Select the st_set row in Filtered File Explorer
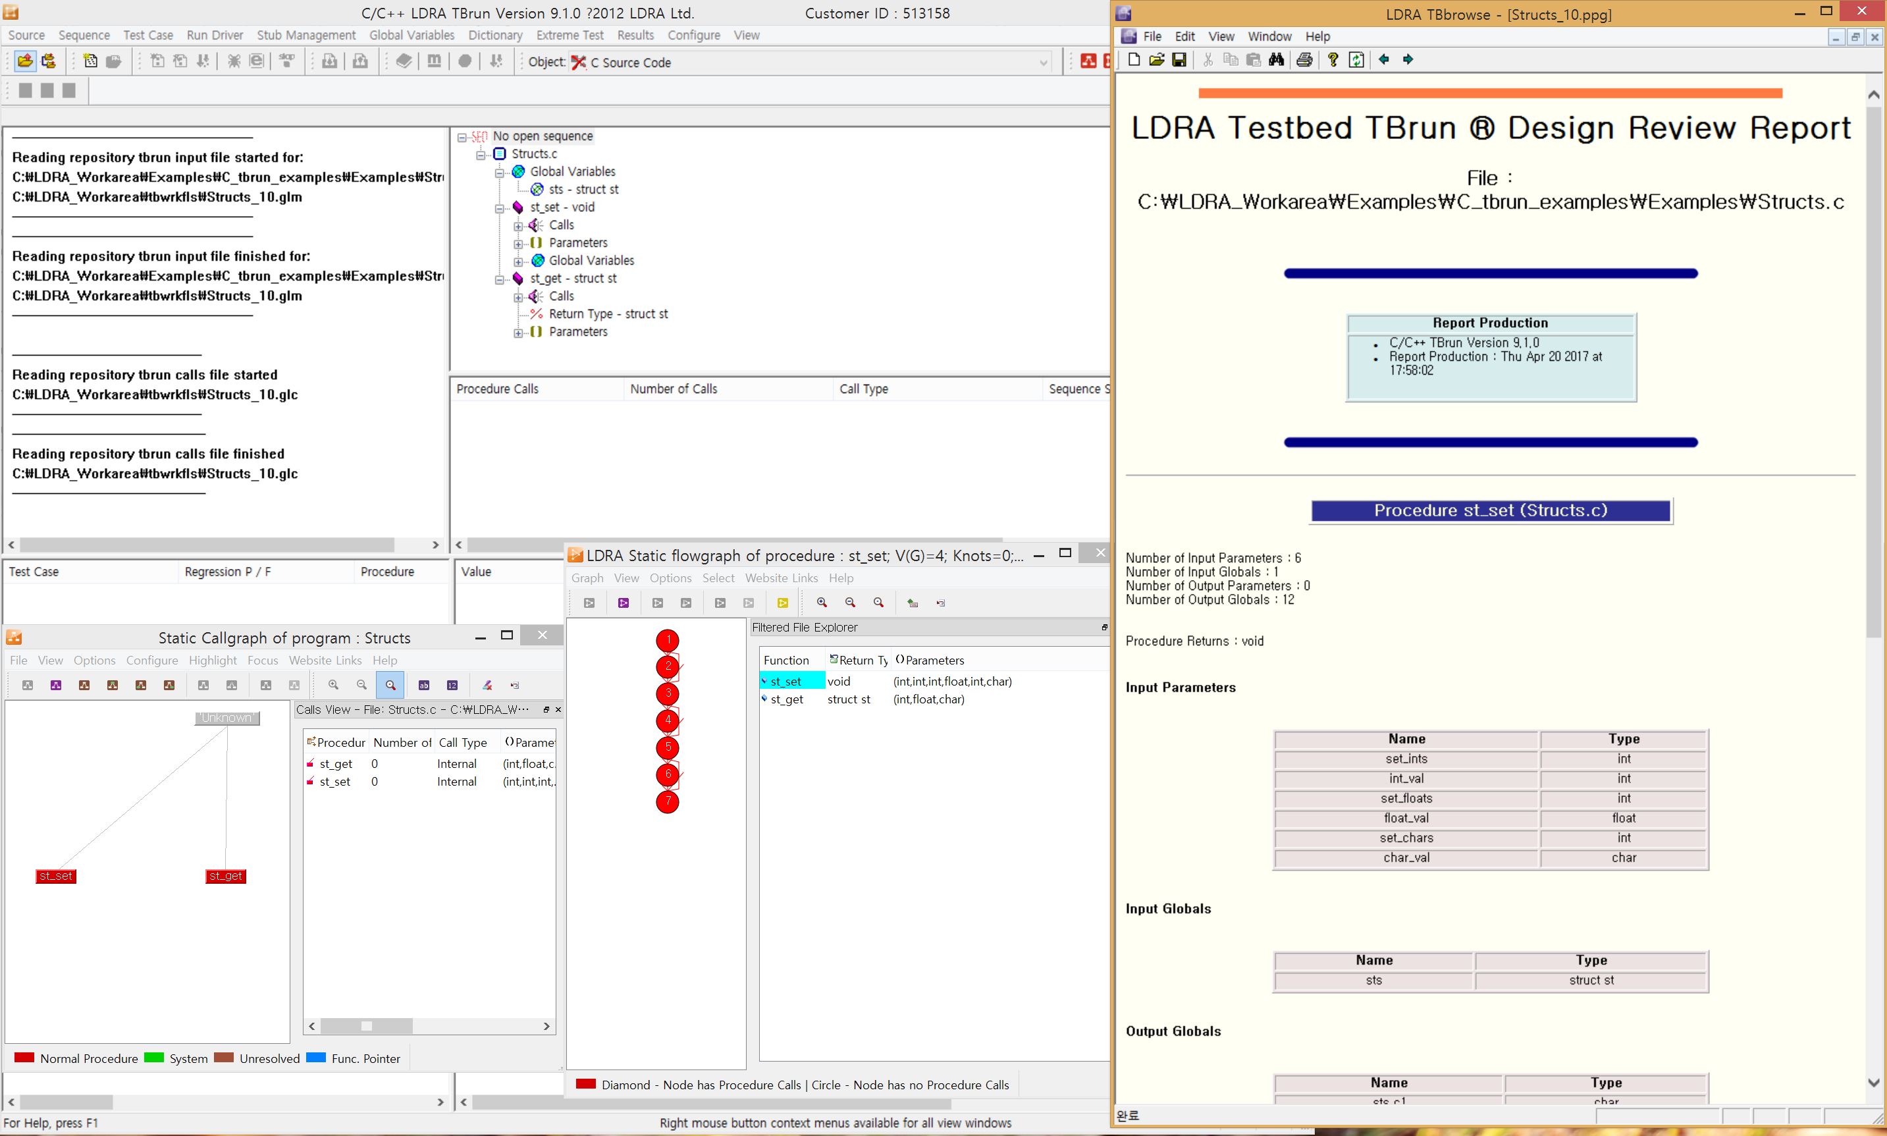Image resolution: width=1887 pixels, height=1136 pixels. 934,682
